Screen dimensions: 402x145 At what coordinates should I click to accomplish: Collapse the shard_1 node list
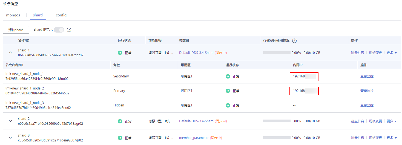pos(10,53)
